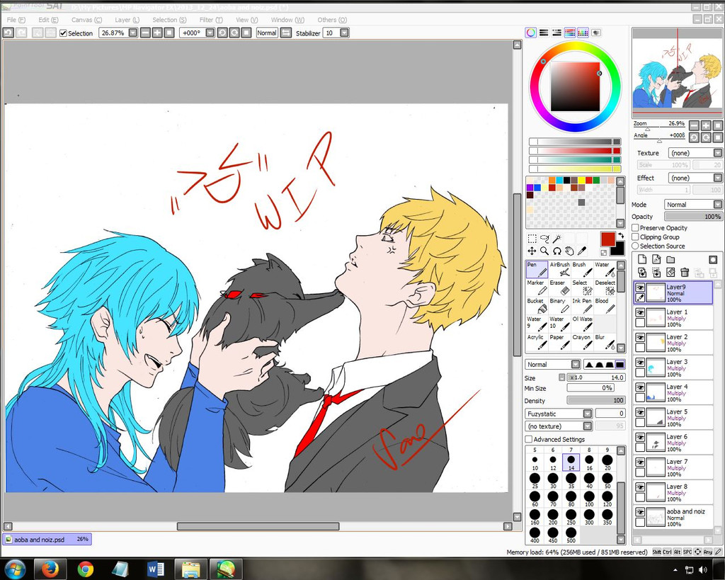725x580 pixels.
Task: Select the rectangular Selection tool
Action: [x=532, y=239]
